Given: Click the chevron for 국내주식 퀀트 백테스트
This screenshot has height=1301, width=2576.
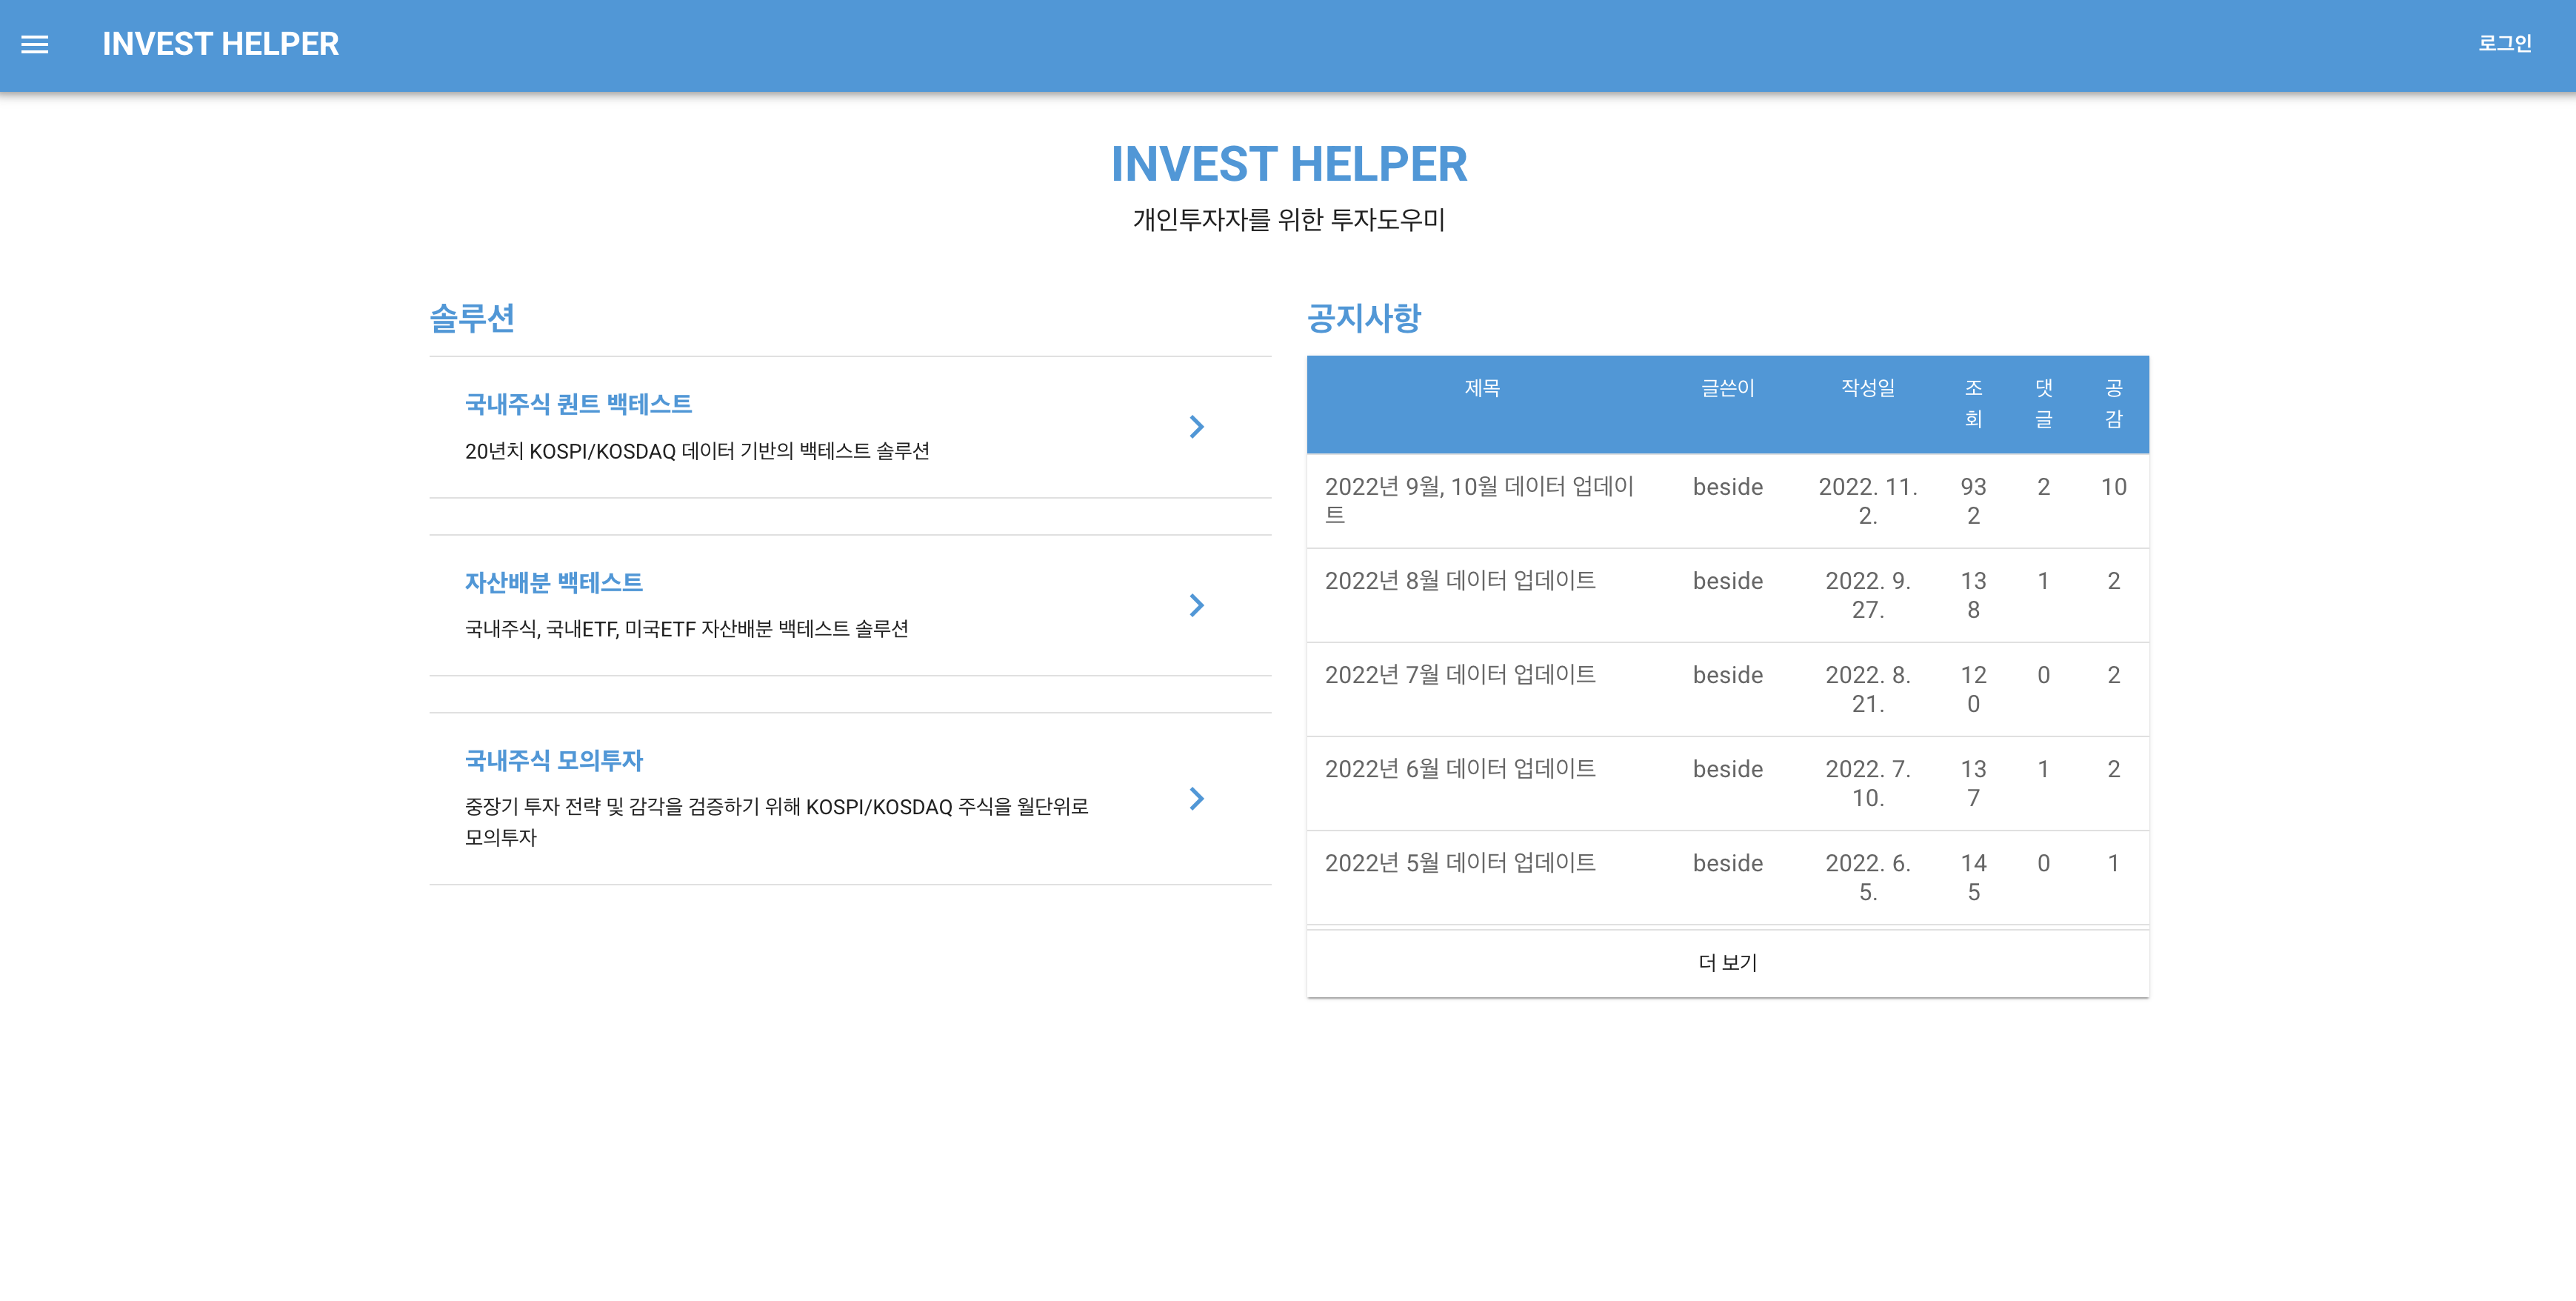Looking at the screenshot, I should pos(1196,427).
